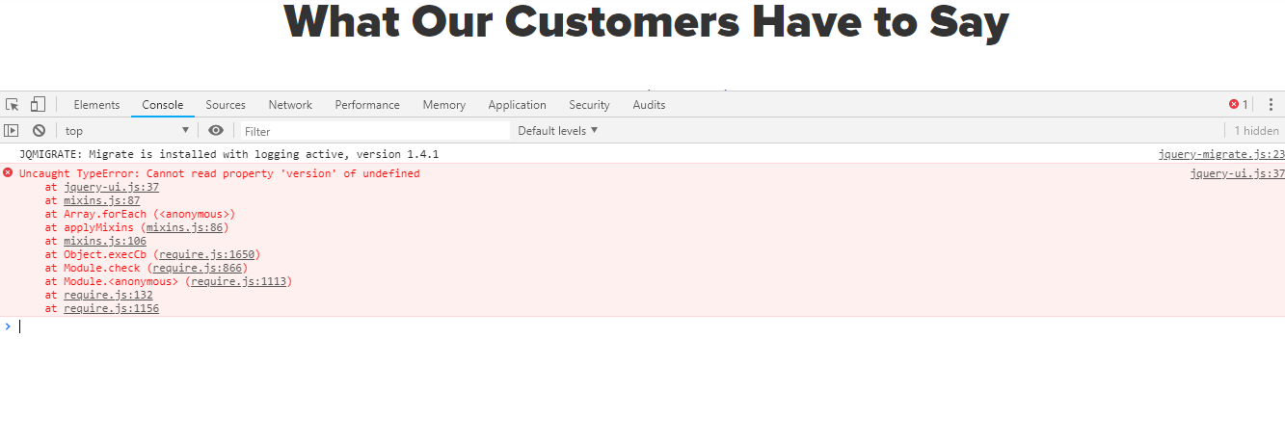Open jquery-ui.js:37 link at right edge
The height and width of the screenshot is (443, 1285).
[x=1238, y=173]
